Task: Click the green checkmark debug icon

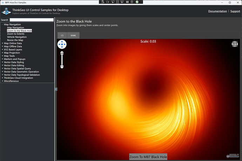Action: [x=137, y=2]
